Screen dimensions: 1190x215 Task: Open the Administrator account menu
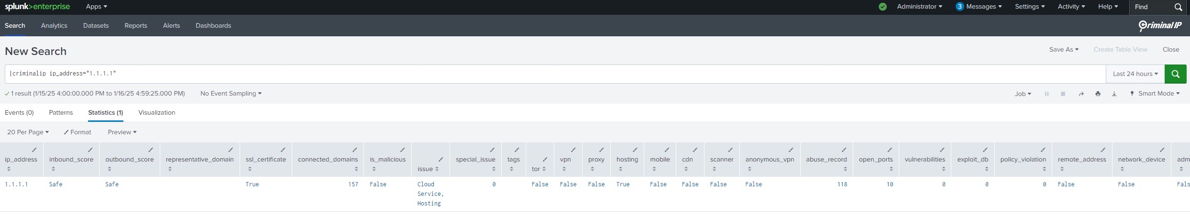[x=920, y=7]
